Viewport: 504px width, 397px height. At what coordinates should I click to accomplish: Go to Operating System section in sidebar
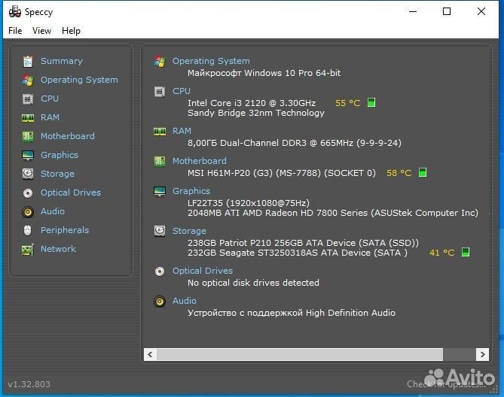pyautogui.click(x=79, y=80)
